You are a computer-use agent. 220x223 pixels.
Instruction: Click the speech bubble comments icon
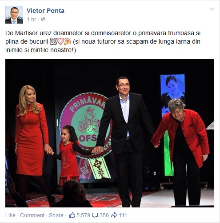pos(95,215)
